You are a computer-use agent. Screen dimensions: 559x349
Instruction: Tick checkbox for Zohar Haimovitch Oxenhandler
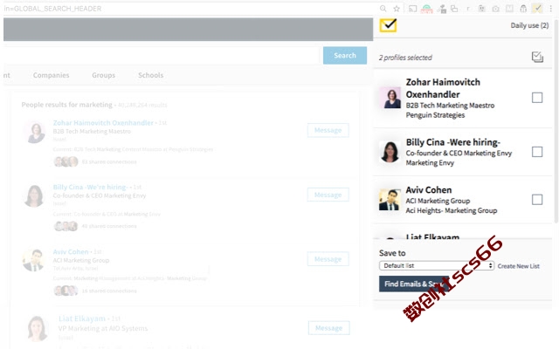point(537,98)
